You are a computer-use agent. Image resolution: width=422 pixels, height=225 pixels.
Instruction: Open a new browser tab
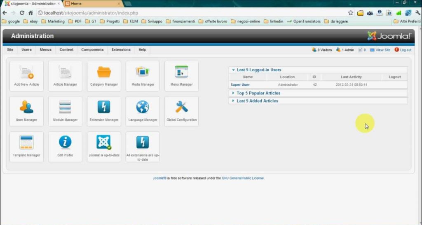(128, 4)
